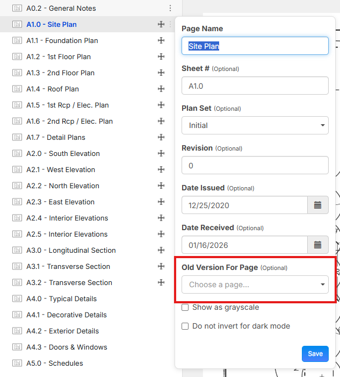The width and height of the screenshot is (340, 377).
Task: Select the A2.2 - North Elevation page
Action: tap(63, 186)
